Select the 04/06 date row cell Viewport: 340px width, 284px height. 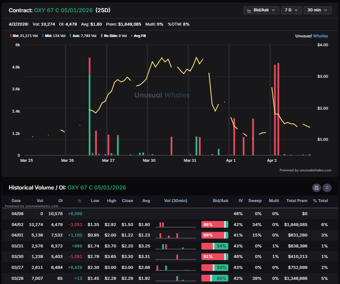pyautogui.click(x=17, y=214)
